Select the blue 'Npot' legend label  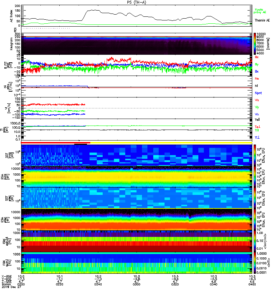coord(258,93)
